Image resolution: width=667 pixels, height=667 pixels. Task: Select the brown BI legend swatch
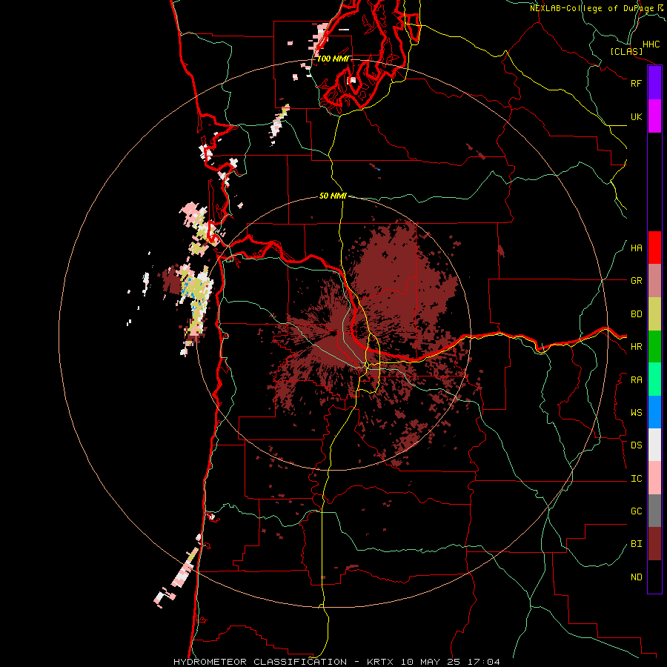654,544
